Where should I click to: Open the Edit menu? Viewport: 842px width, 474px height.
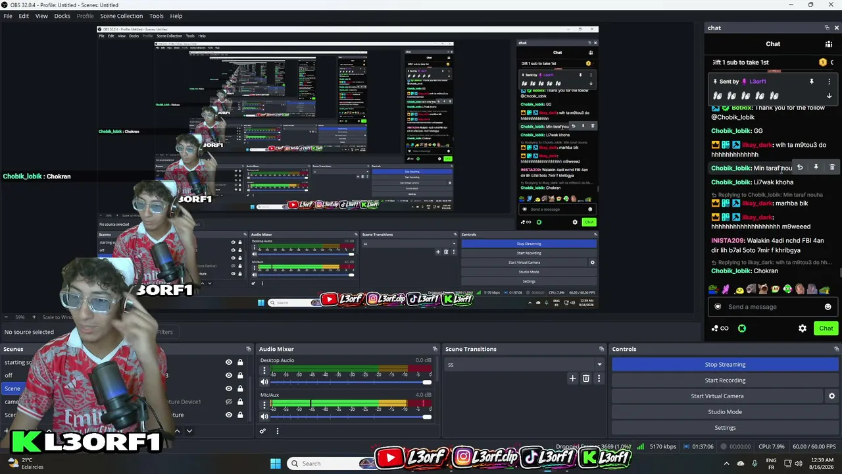pyautogui.click(x=24, y=16)
